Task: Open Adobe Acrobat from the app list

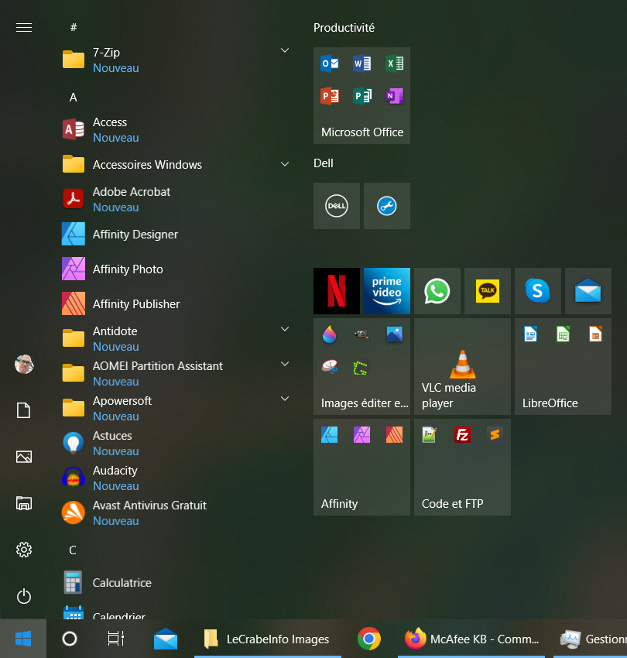Action: [176, 199]
